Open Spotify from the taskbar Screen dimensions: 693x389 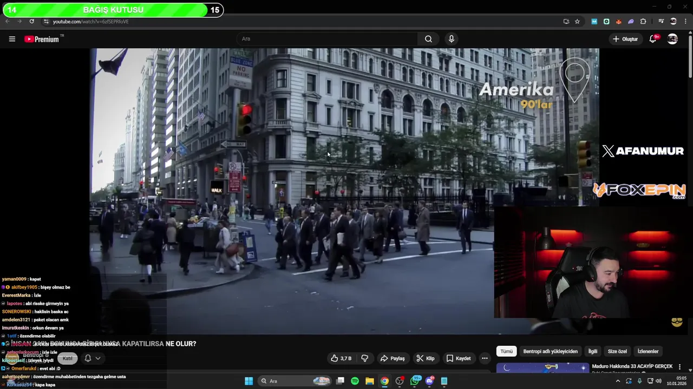(x=355, y=381)
